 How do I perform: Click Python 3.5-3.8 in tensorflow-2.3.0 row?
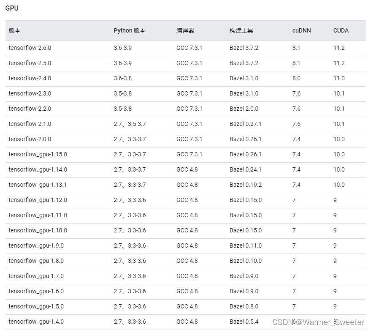click(x=122, y=93)
